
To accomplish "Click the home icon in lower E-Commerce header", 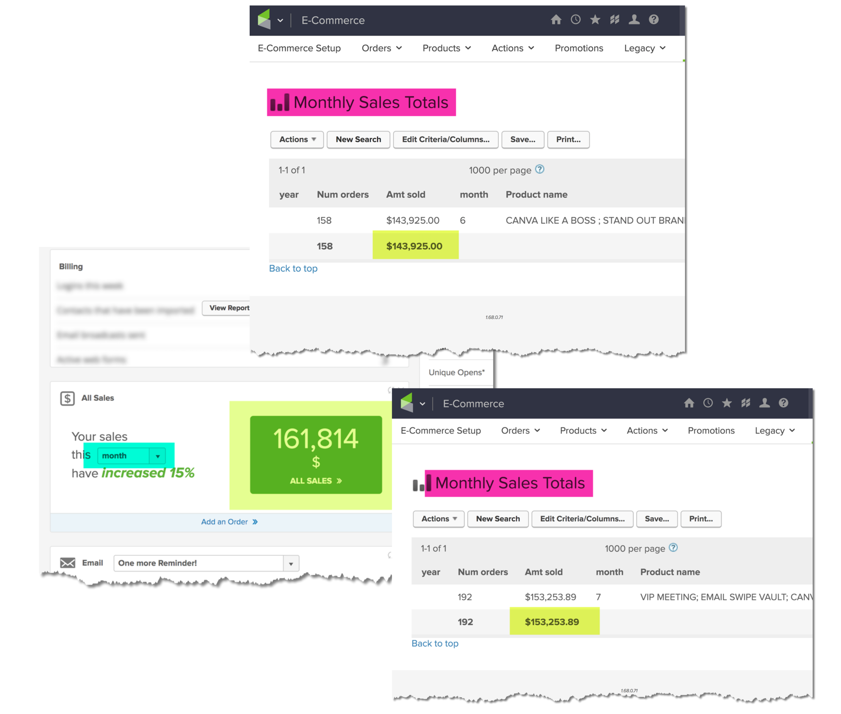I will point(689,403).
